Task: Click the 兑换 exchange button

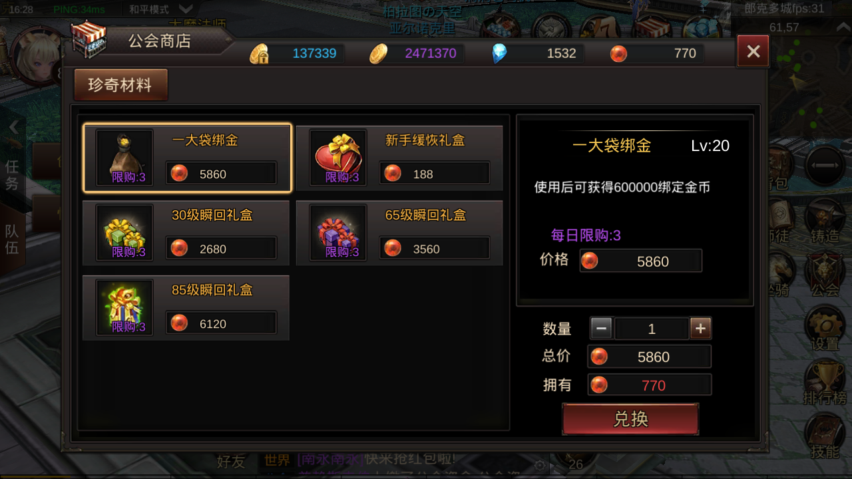Action: pyautogui.click(x=630, y=419)
